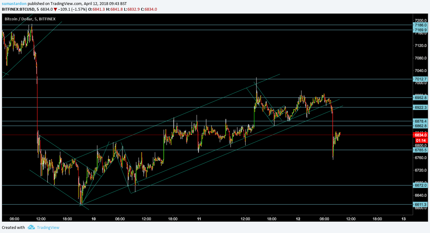
Task: Click the 6600.0 price axis tick
Action: click(x=421, y=208)
